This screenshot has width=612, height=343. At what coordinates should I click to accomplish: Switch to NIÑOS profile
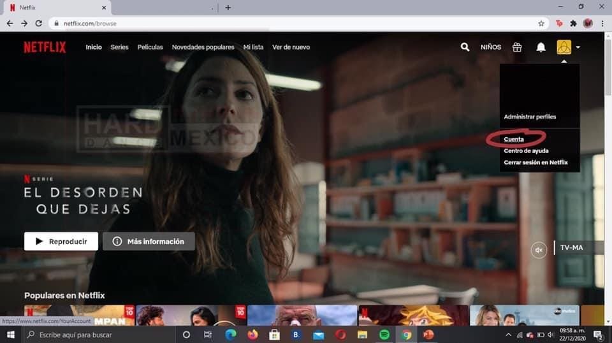491,47
